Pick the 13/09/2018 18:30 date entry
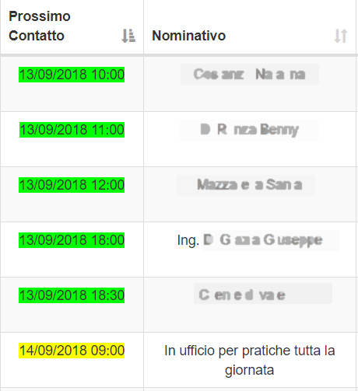Screen dimensions: 358x391 pos(72,295)
